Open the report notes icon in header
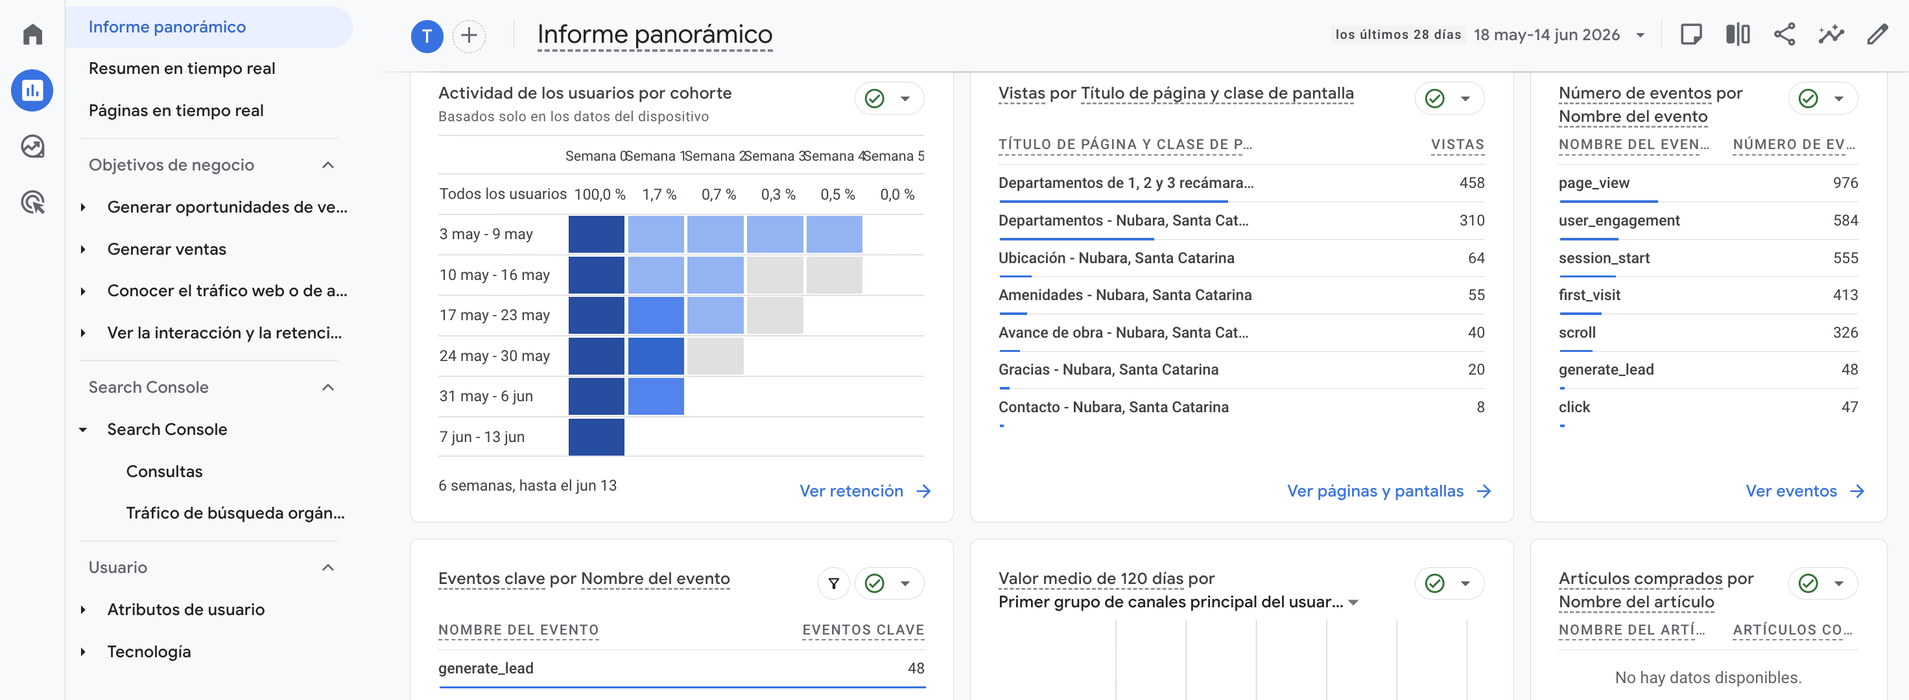 tap(1690, 34)
